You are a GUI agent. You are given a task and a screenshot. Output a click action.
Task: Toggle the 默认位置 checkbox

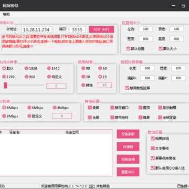coord(129,49)
